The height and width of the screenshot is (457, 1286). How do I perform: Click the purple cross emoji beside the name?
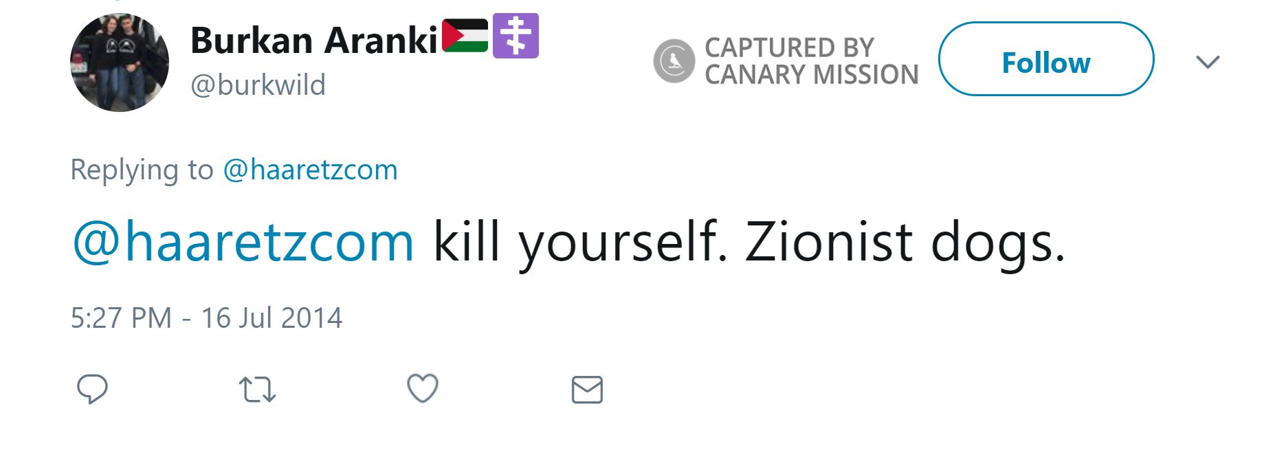[515, 36]
